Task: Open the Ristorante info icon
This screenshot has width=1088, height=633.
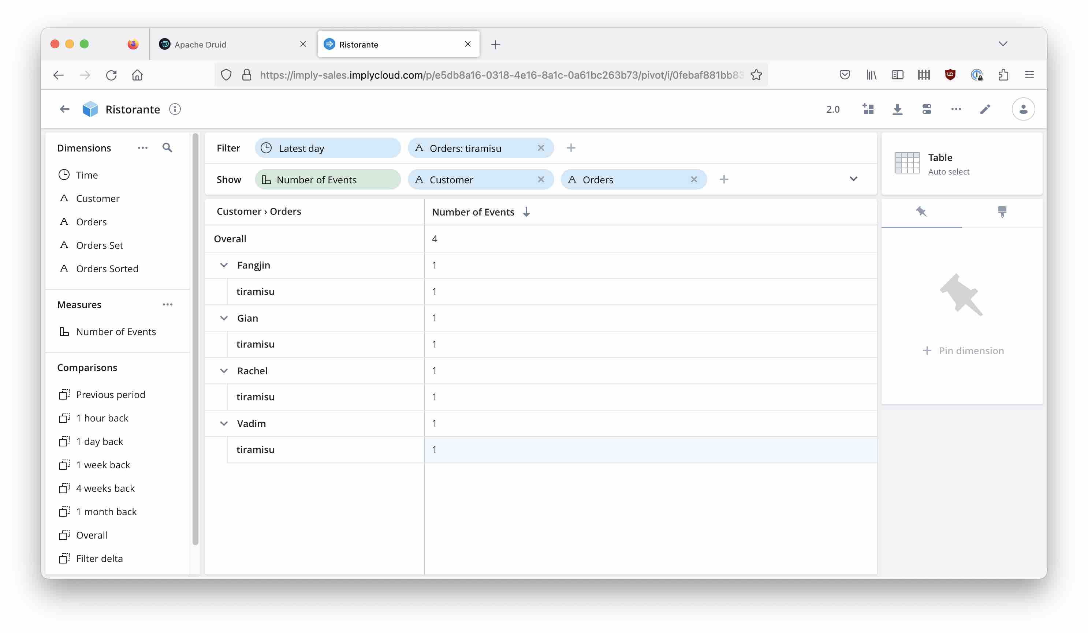Action: pos(175,109)
